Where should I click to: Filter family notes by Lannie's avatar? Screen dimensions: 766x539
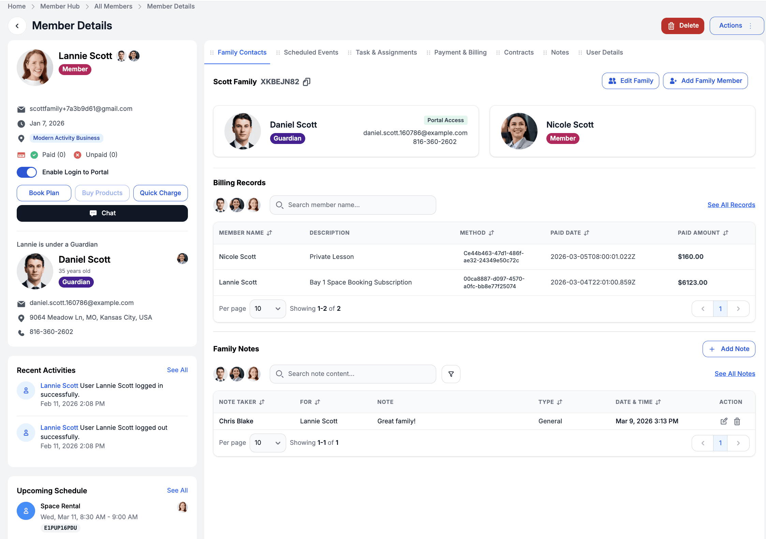(x=253, y=374)
